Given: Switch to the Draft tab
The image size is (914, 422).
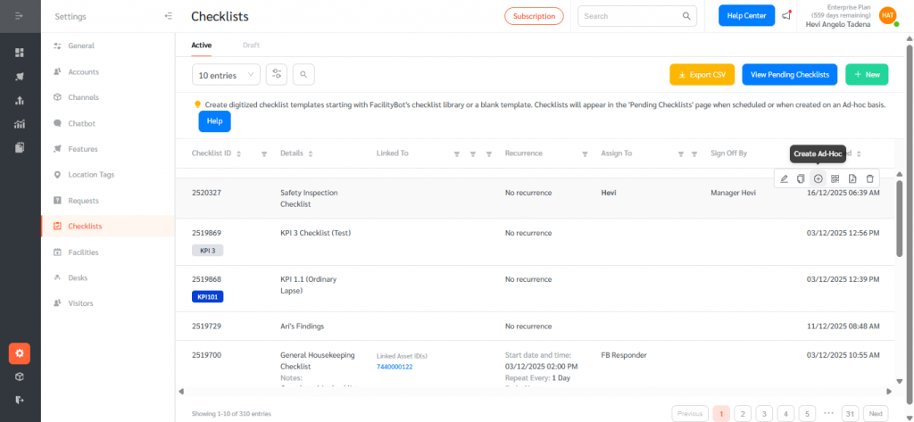Looking at the screenshot, I should pos(252,45).
